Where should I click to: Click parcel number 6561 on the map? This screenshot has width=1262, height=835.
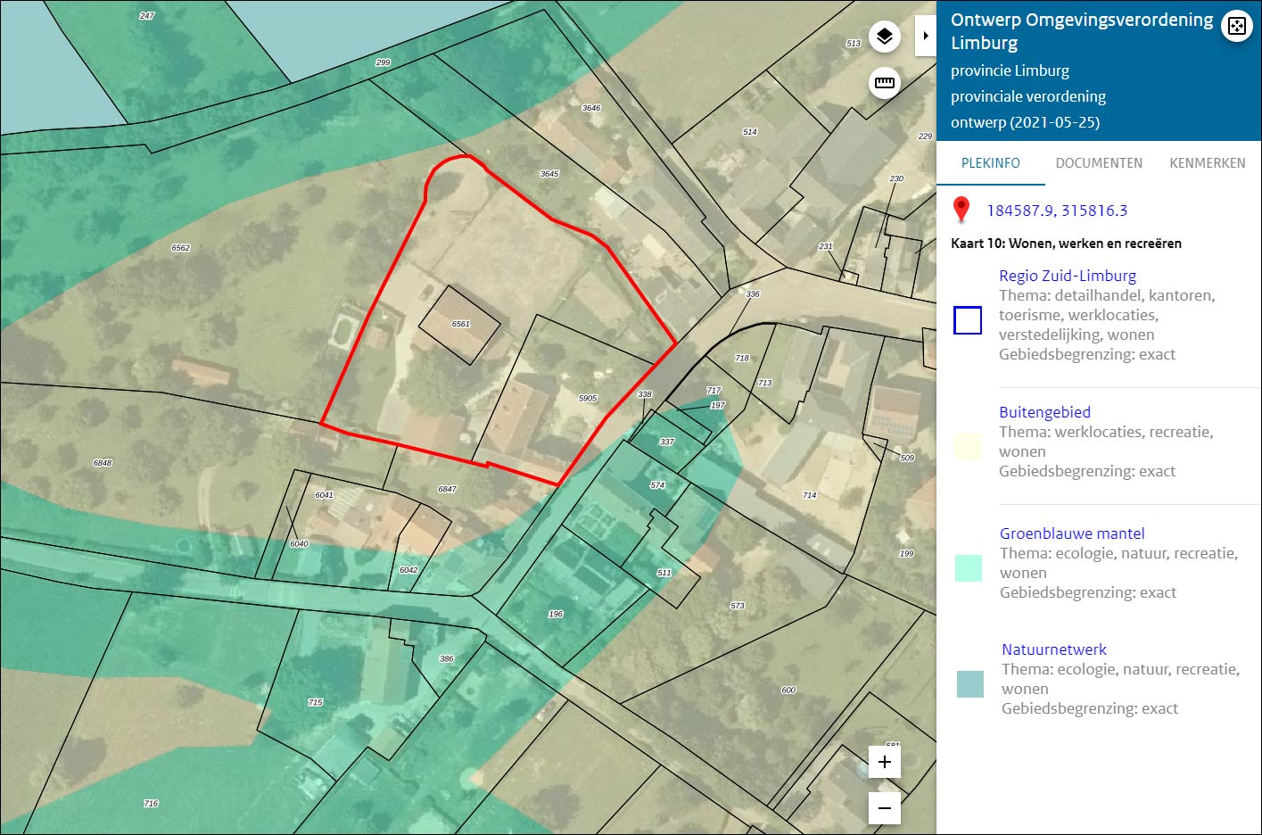[460, 324]
